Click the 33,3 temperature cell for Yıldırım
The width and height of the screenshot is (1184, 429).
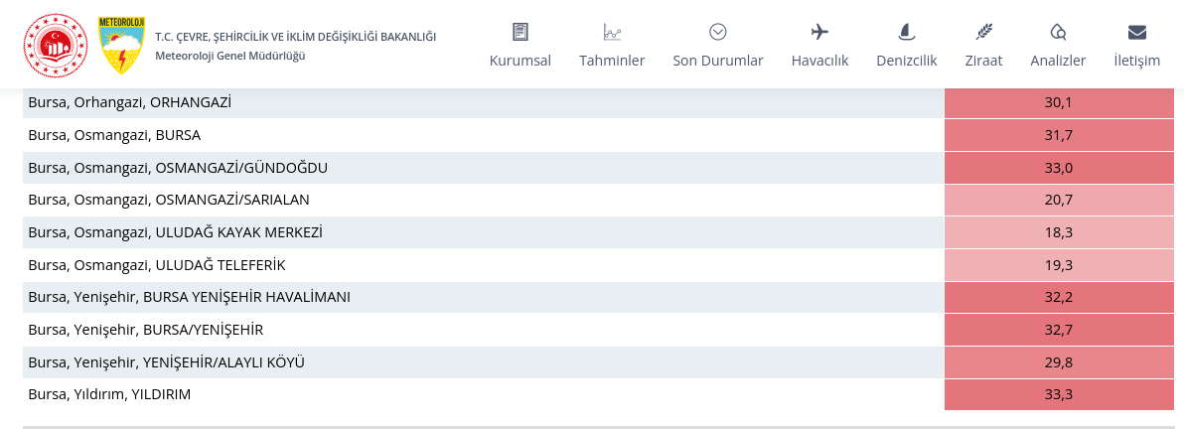pos(1058,394)
